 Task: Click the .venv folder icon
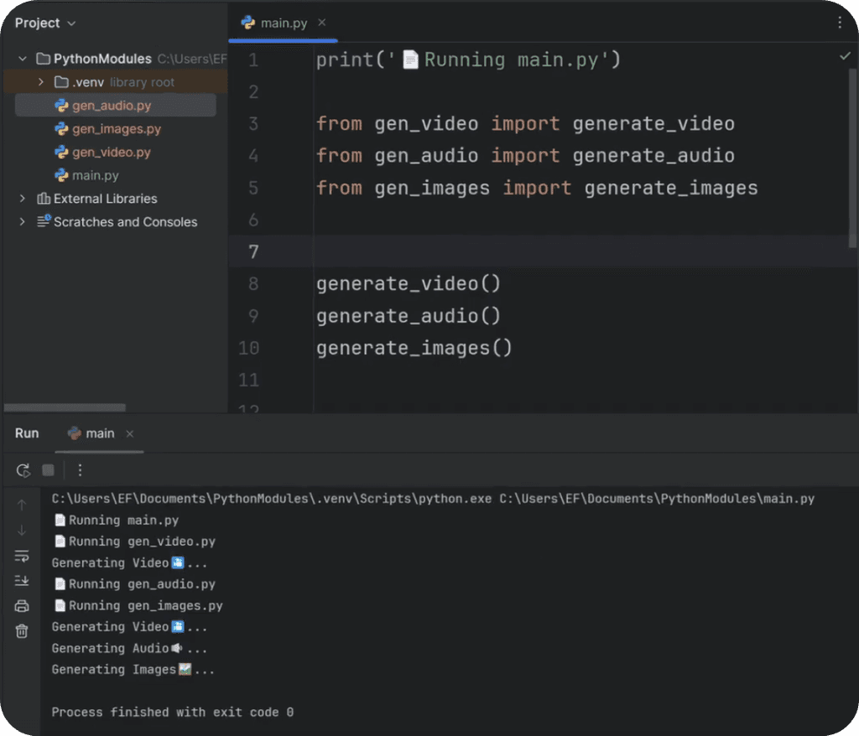point(61,82)
